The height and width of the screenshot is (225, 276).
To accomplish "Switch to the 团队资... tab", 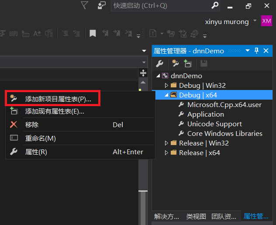I will (x=224, y=216).
